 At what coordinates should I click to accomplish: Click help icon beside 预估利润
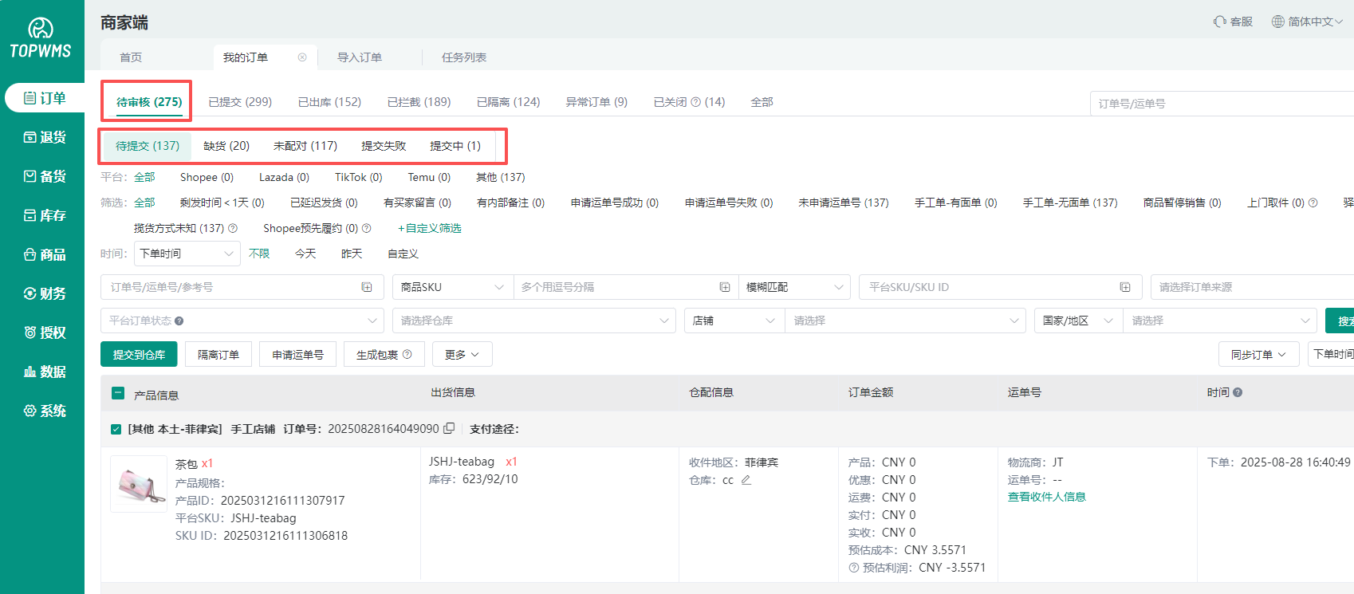854,568
